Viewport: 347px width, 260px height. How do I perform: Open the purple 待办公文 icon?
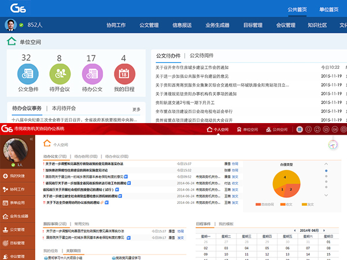tap(91, 73)
